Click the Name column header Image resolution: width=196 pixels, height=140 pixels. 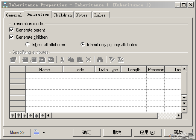coord(44,69)
